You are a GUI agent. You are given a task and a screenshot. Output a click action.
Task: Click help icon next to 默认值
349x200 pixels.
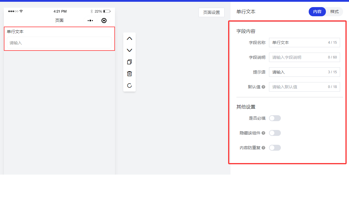(263, 87)
